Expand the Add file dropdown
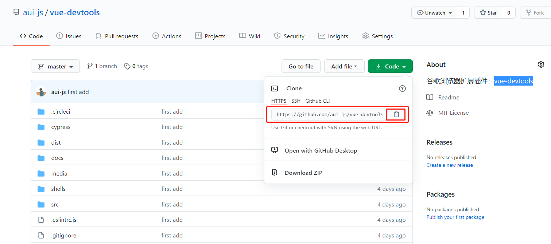Image resolution: width=551 pixels, height=244 pixels. [x=344, y=66]
